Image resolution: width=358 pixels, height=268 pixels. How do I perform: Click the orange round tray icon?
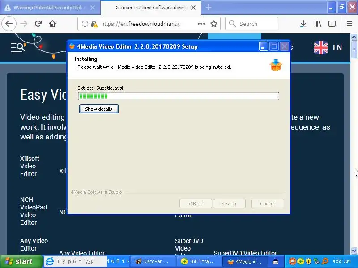click(293, 261)
